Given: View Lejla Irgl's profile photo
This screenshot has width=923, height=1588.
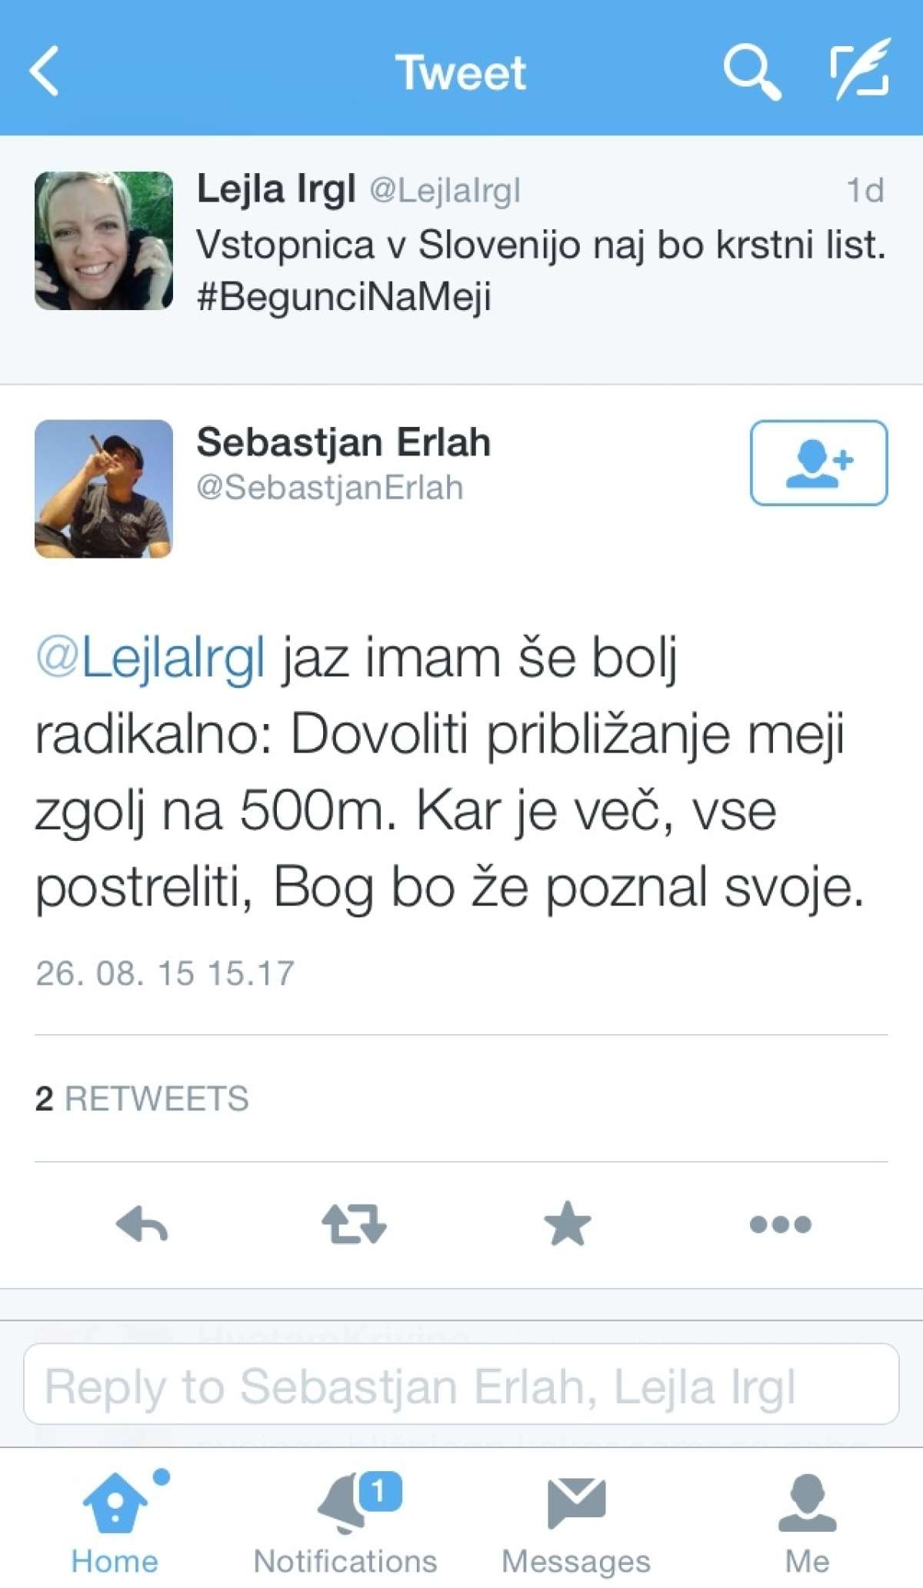Looking at the screenshot, I should (x=104, y=241).
